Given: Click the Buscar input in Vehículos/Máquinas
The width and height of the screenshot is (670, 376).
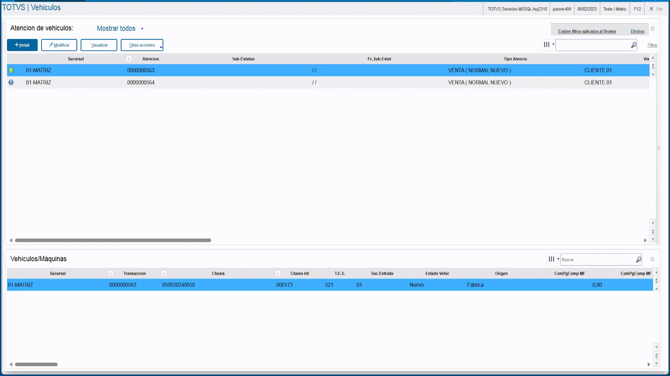Looking at the screenshot, I should coord(597,260).
